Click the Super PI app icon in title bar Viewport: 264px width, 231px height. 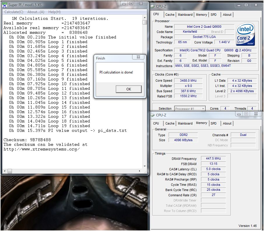click(5, 5)
